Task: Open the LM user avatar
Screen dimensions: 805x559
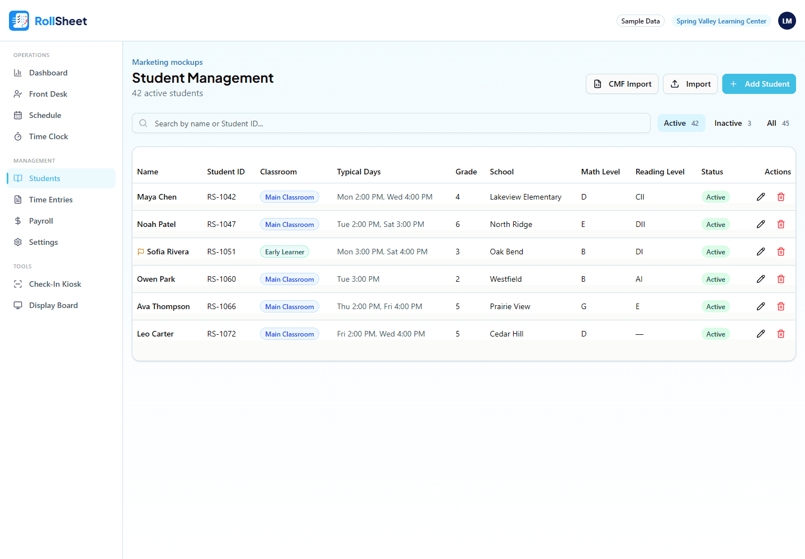Action: pos(787,21)
